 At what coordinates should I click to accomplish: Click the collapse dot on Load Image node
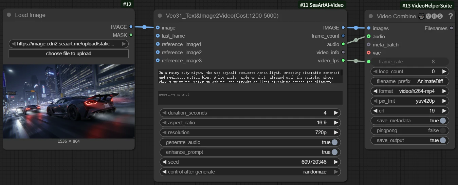(9, 15)
